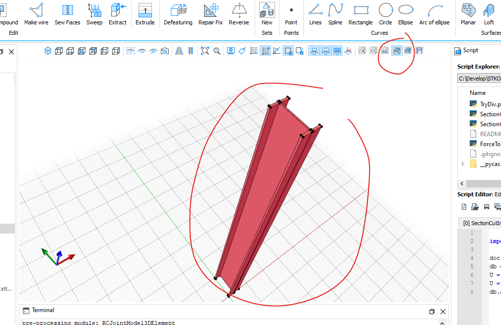
Task: Undock the Terminal panel
Action: 431,312
